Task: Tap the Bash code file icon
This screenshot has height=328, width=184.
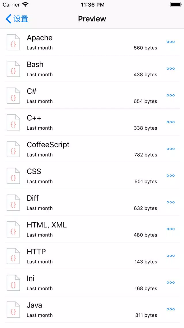Action: [13, 69]
